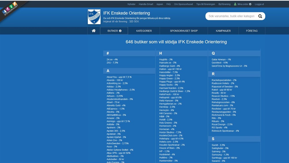
Task: Open the 24.se store link
Action: [x=112, y=60]
